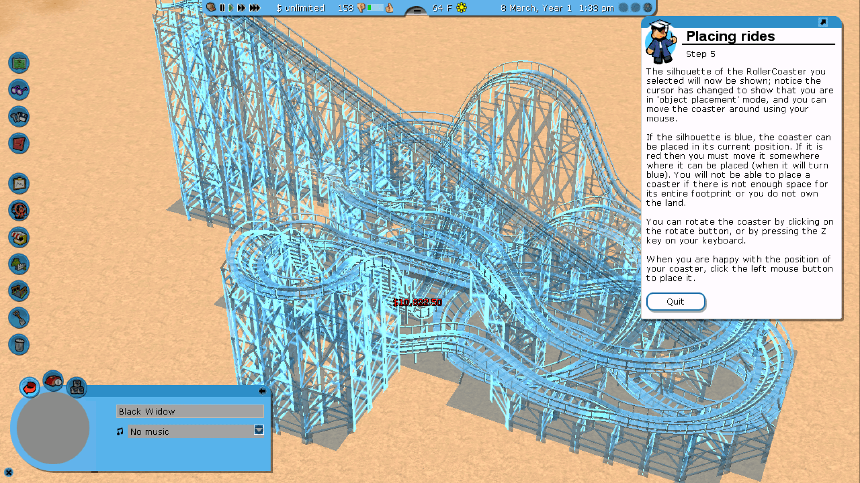Click the trash can delete tool

coord(19,345)
